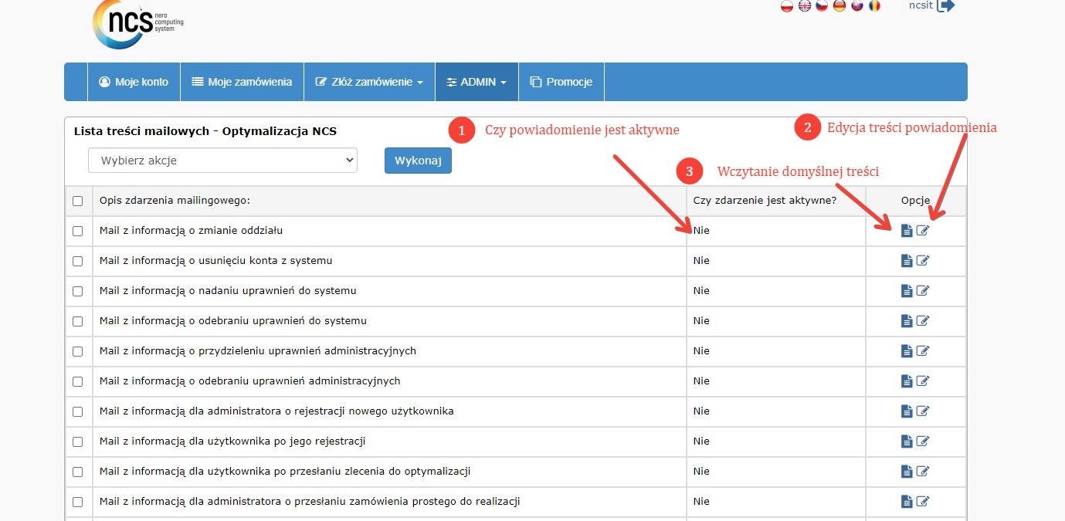This screenshot has width=1065, height=521.
Task: Check the 'Mail z informacją o zmianie oddziału' row
Action: click(x=77, y=231)
